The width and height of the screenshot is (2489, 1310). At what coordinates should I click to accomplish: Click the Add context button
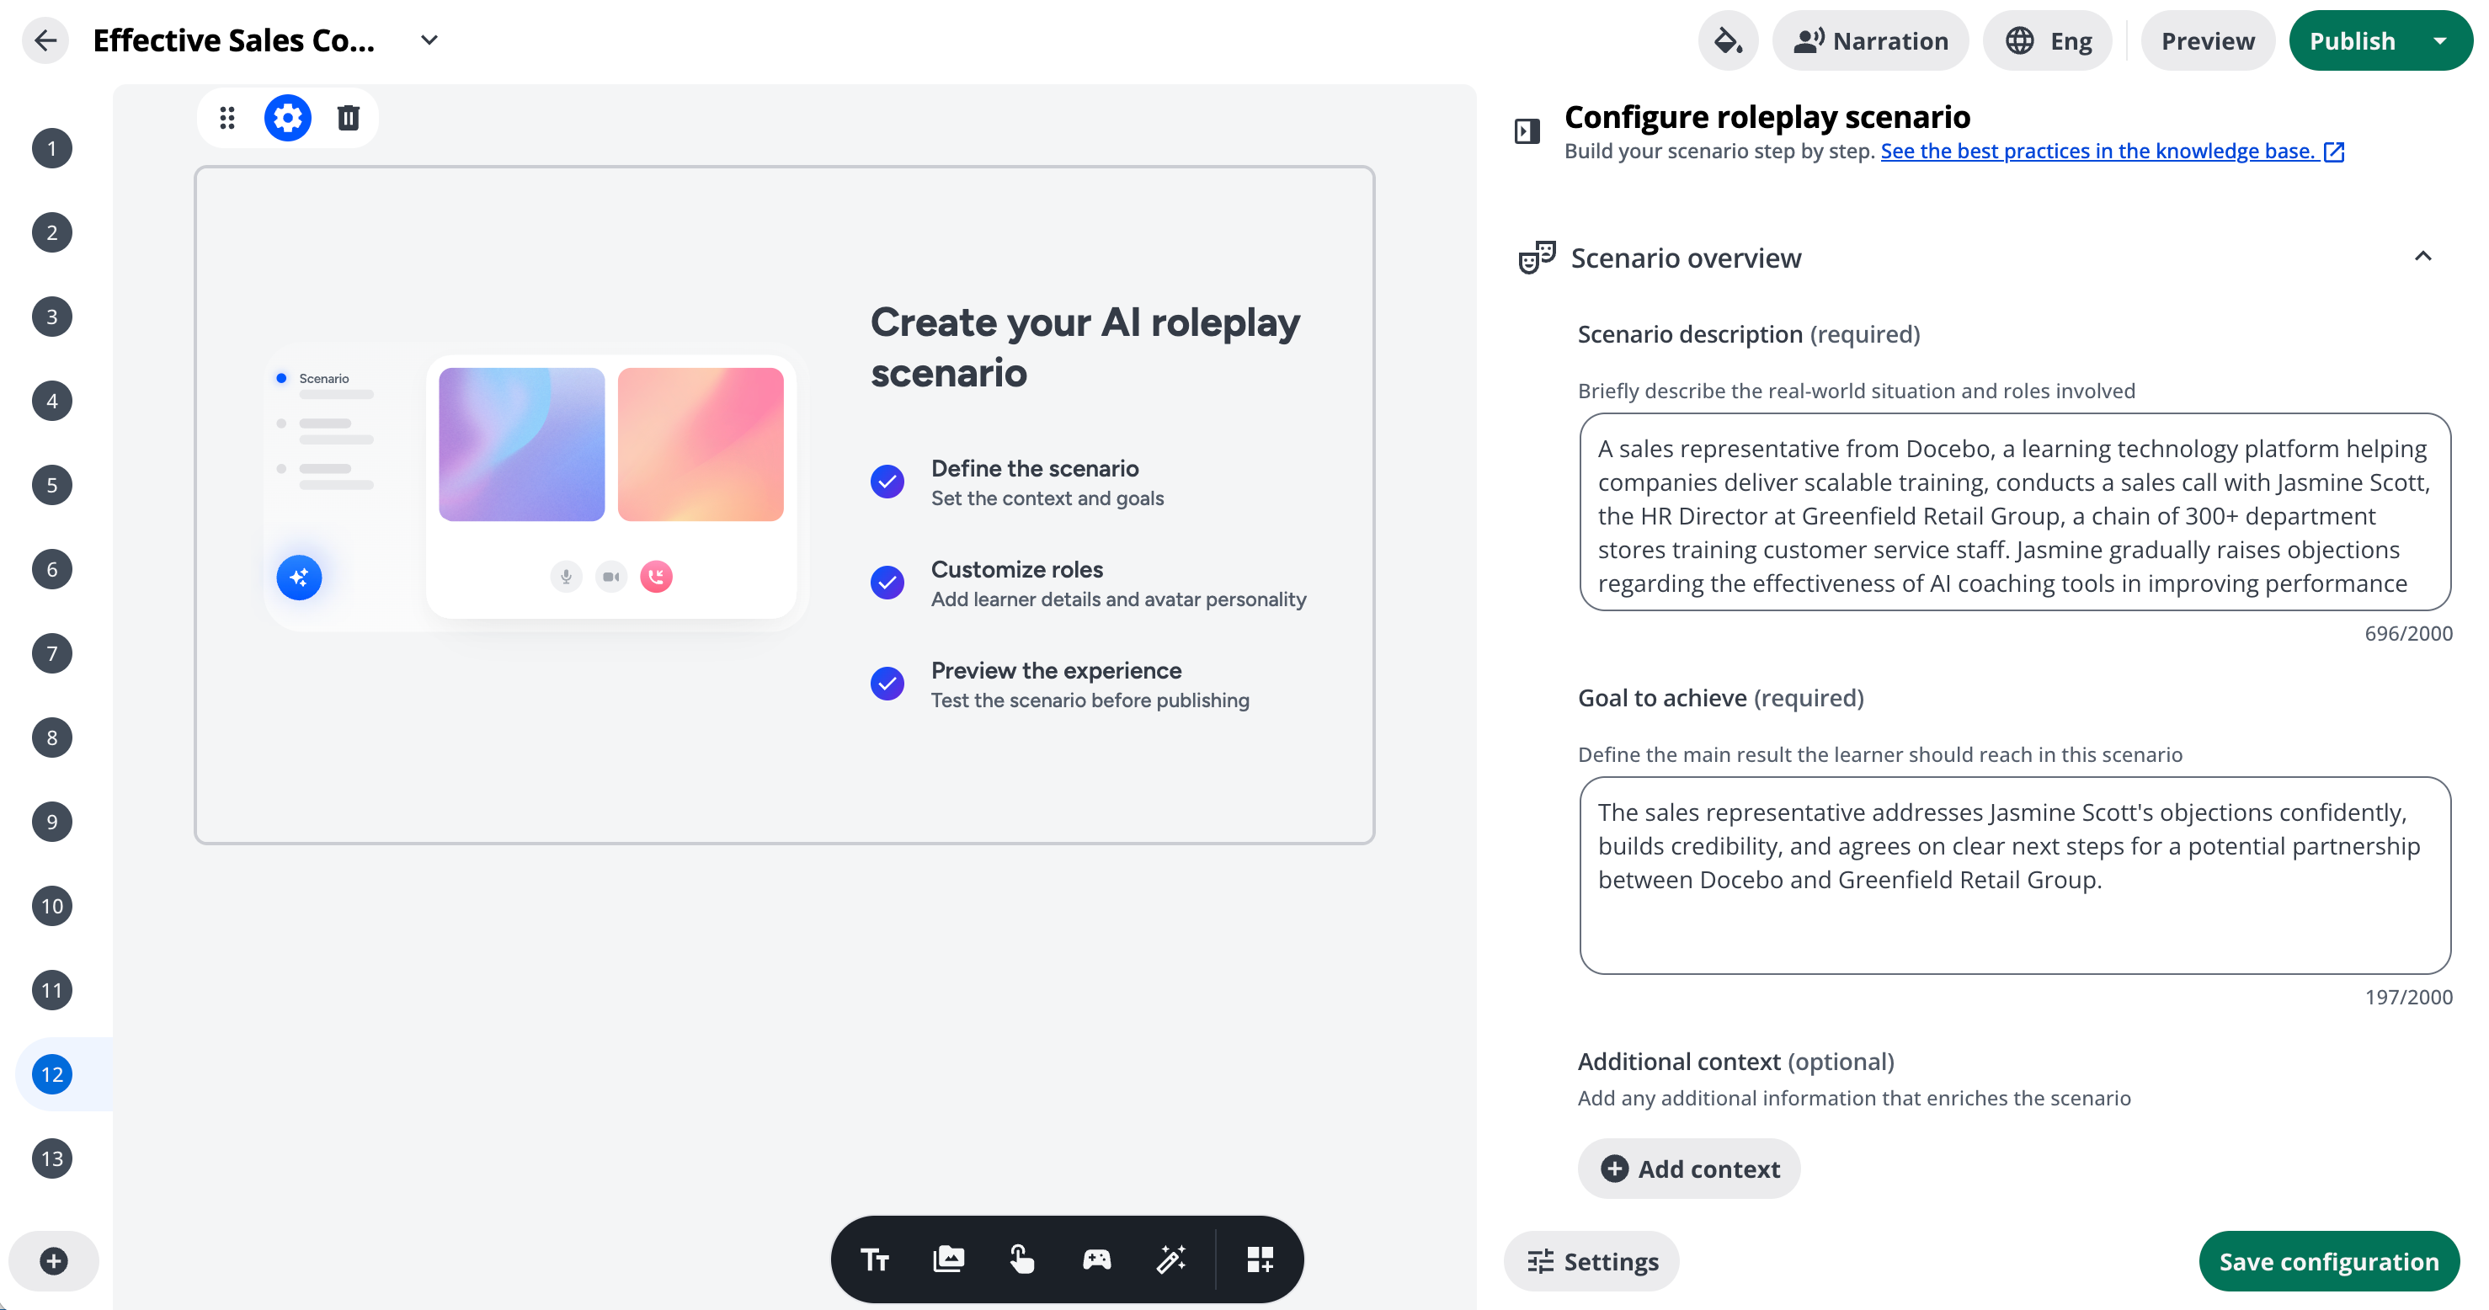point(1689,1169)
